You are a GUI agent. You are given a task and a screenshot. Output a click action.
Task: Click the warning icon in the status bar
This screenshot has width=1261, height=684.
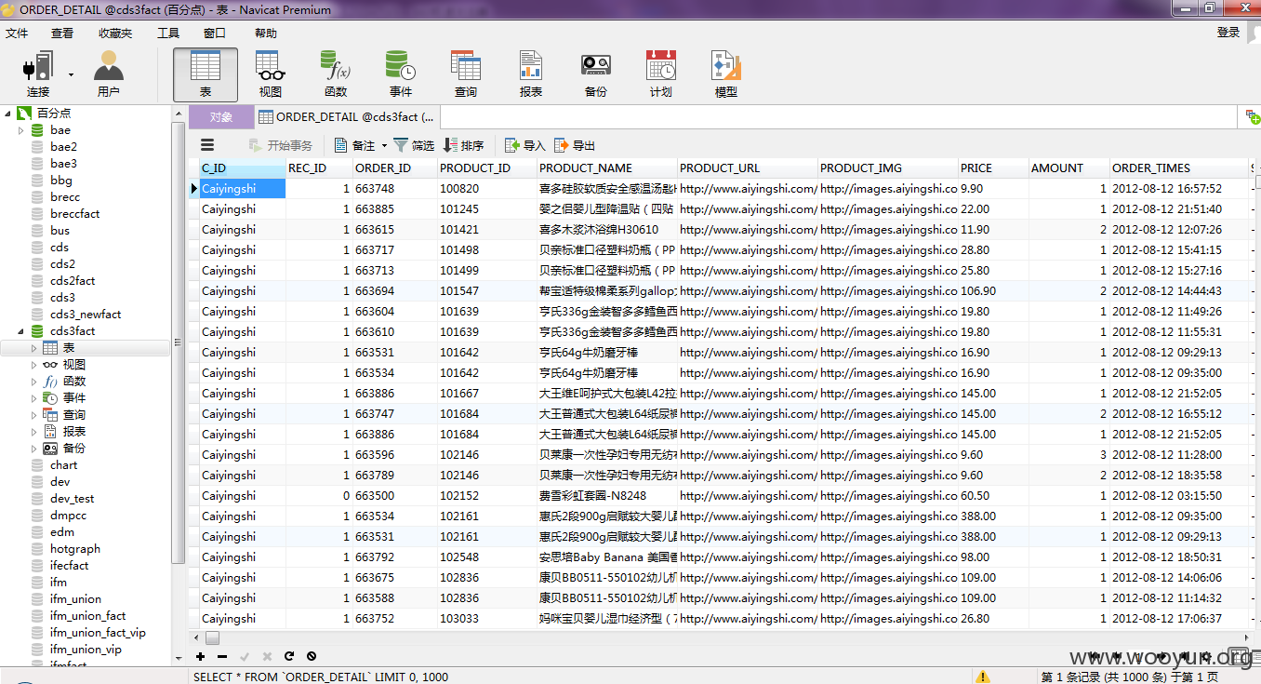coord(983,677)
